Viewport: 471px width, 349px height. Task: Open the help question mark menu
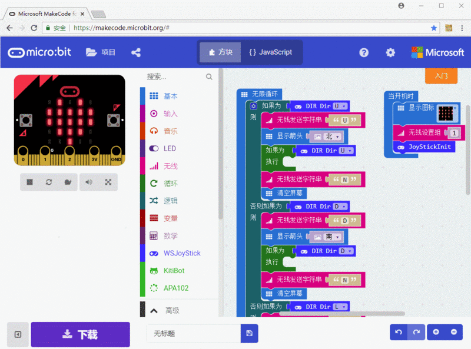(x=363, y=52)
